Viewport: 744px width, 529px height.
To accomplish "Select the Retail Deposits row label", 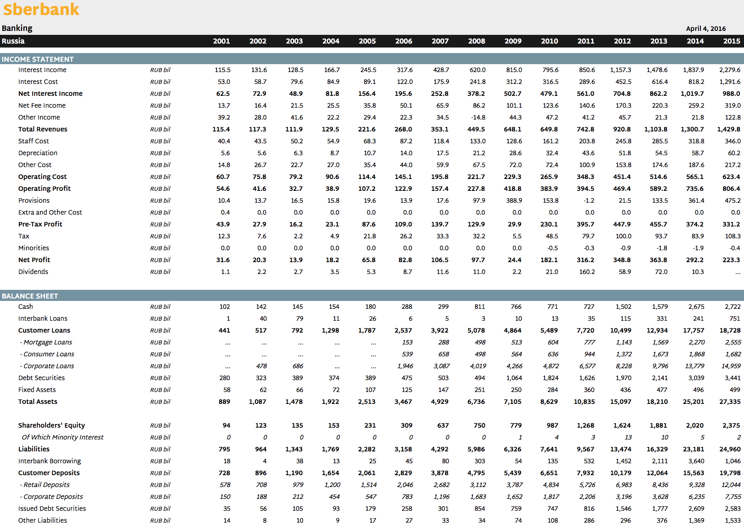I will (x=45, y=485).
